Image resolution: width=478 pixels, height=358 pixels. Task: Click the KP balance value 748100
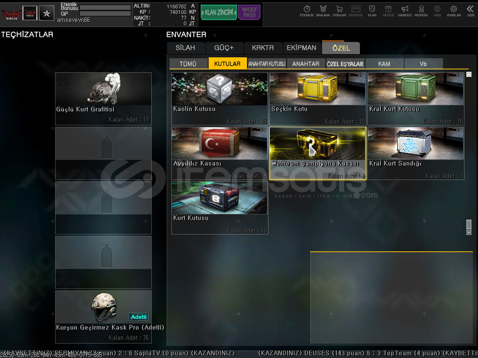coord(178,12)
